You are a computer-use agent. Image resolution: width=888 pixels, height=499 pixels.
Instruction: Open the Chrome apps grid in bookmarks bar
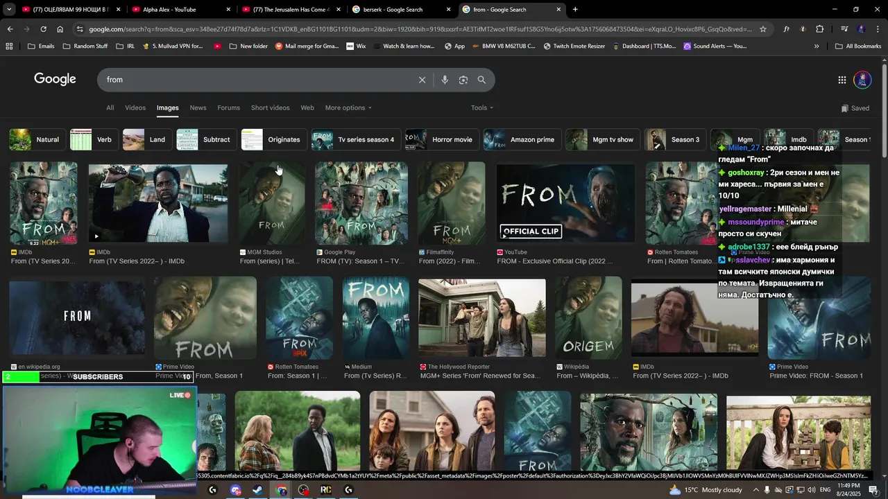coord(9,46)
